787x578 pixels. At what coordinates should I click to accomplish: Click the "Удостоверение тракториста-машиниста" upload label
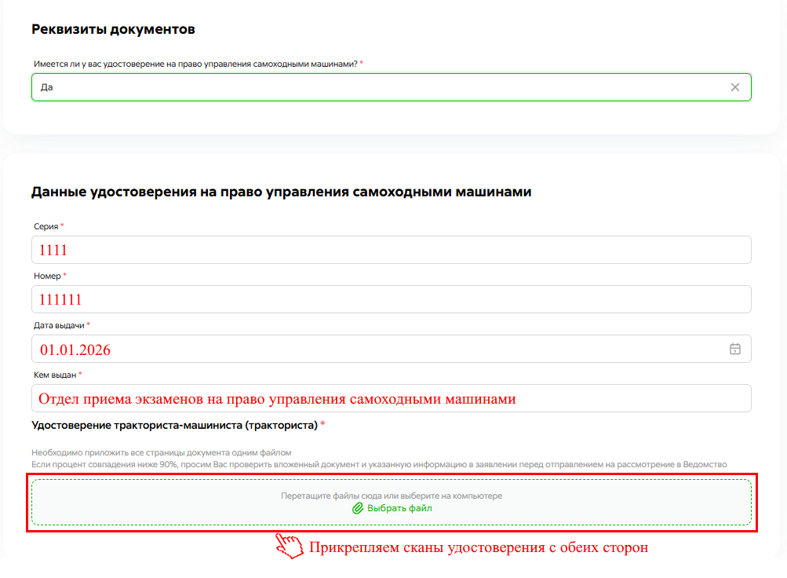(x=174, y=426)
